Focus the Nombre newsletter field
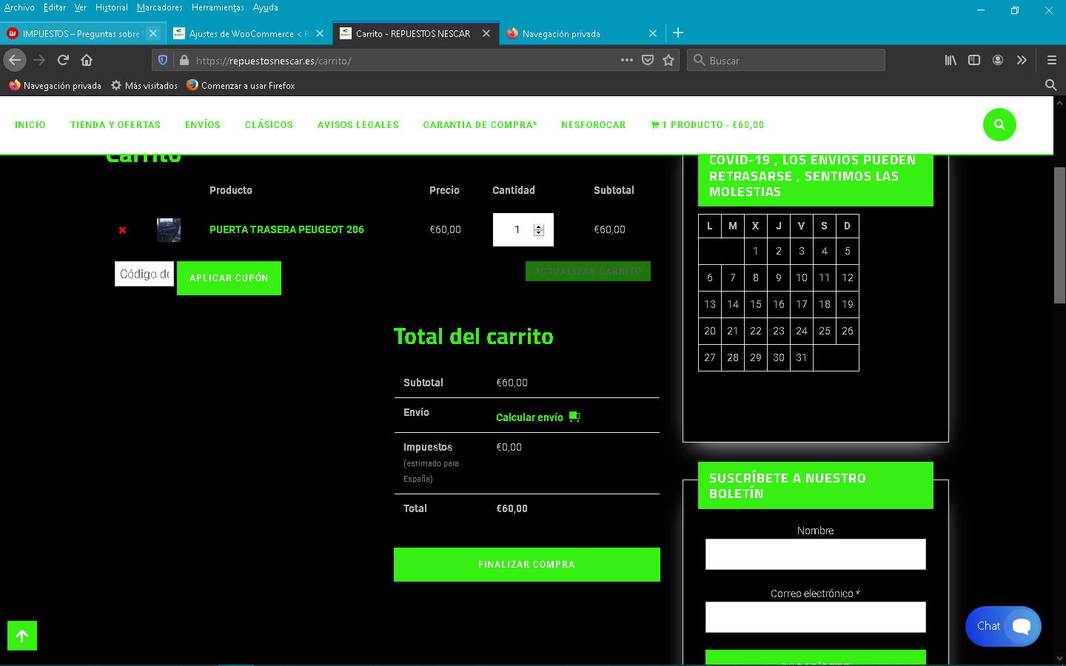Screen dimensions: 1066x666 (x=815, y=554)
